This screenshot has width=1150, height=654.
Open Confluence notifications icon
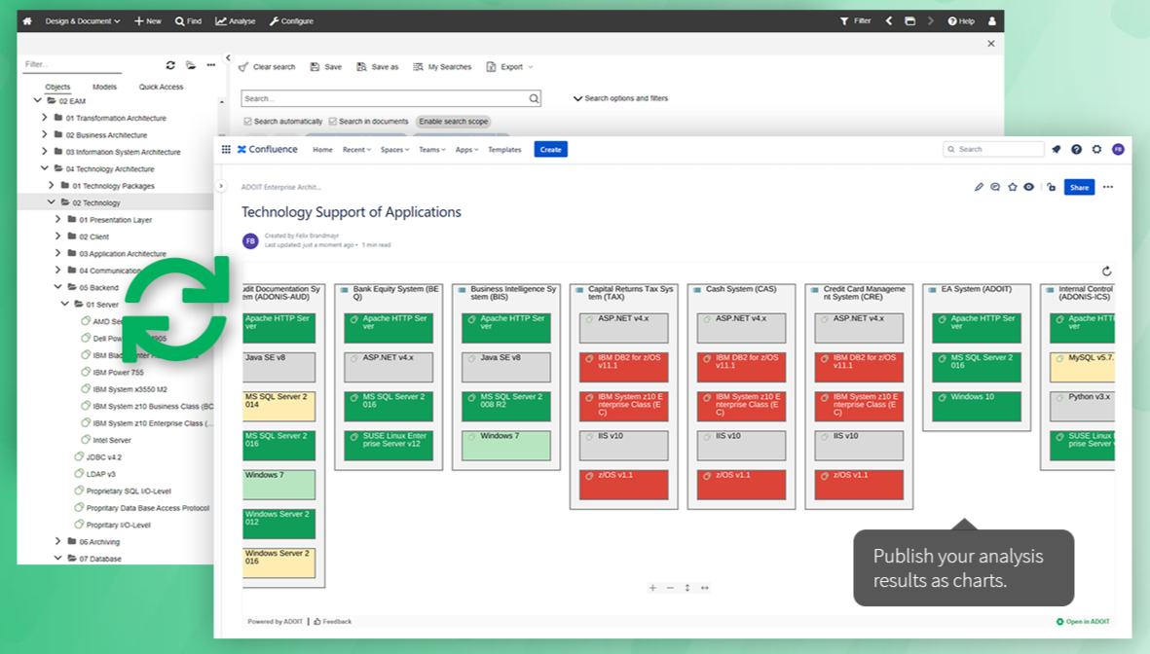[1056, 150]
